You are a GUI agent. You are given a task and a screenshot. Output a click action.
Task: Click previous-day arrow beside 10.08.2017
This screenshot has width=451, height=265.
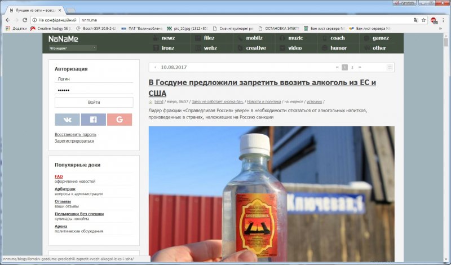pos(156,67)
